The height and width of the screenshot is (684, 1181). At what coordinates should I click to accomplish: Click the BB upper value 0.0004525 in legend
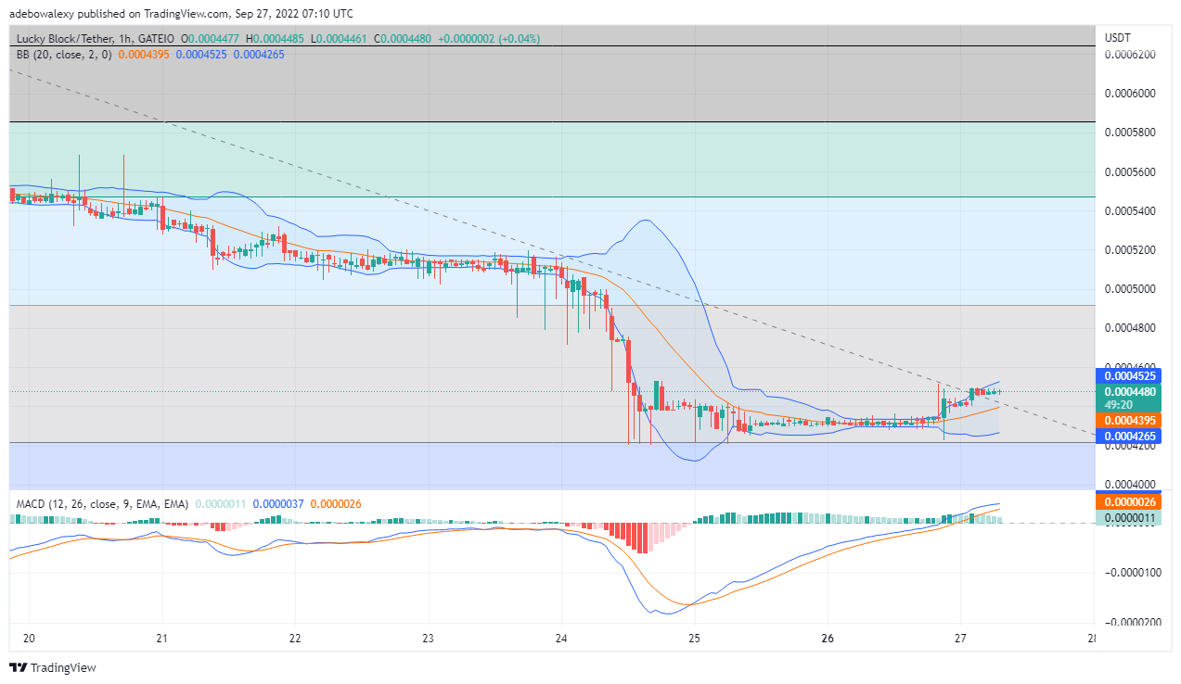[199, 55]
